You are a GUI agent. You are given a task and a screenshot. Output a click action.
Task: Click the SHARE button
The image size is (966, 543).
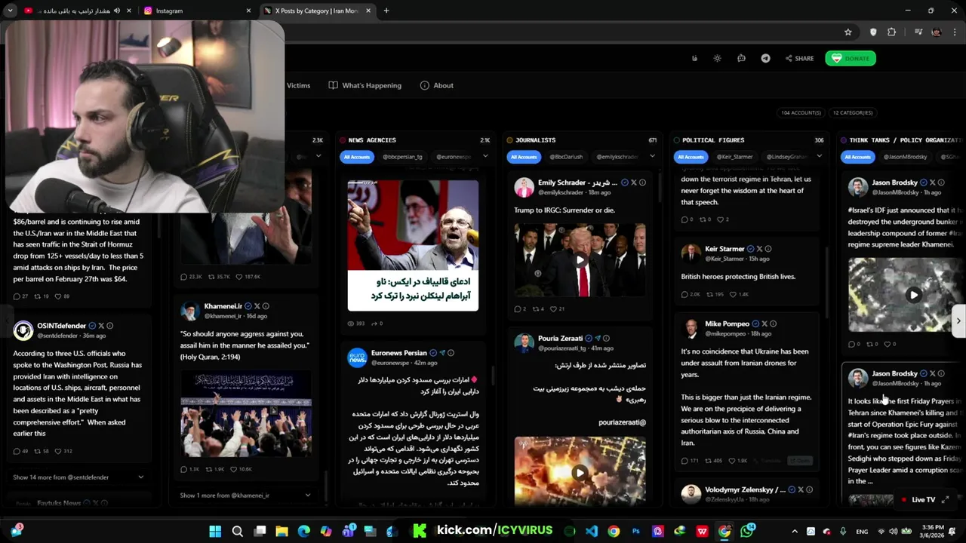799,58
